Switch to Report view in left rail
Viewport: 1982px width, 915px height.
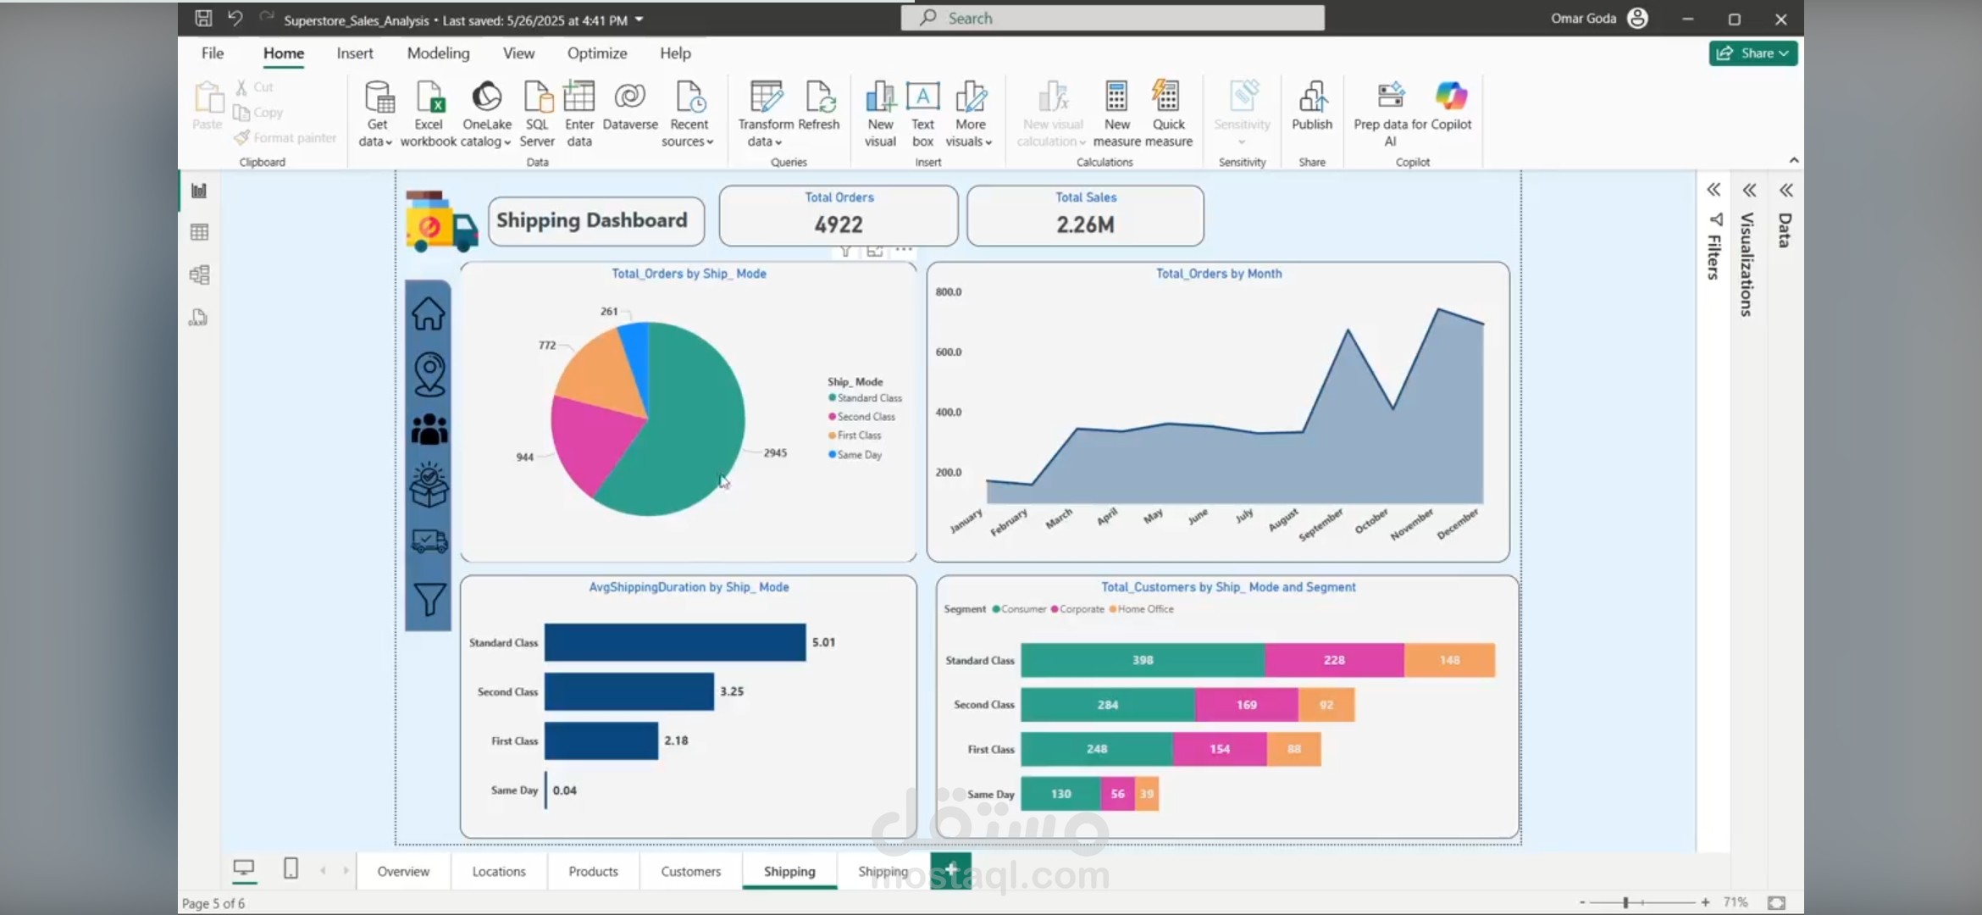(199, 191)
